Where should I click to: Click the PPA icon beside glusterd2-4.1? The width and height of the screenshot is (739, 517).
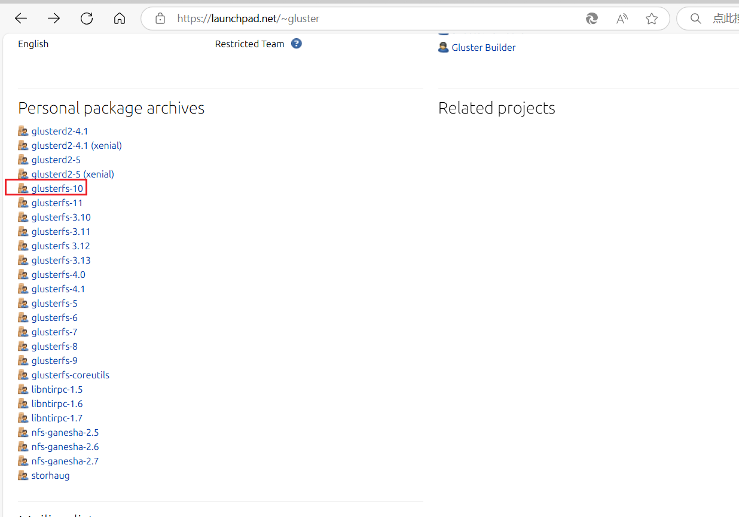pos(23,131)
